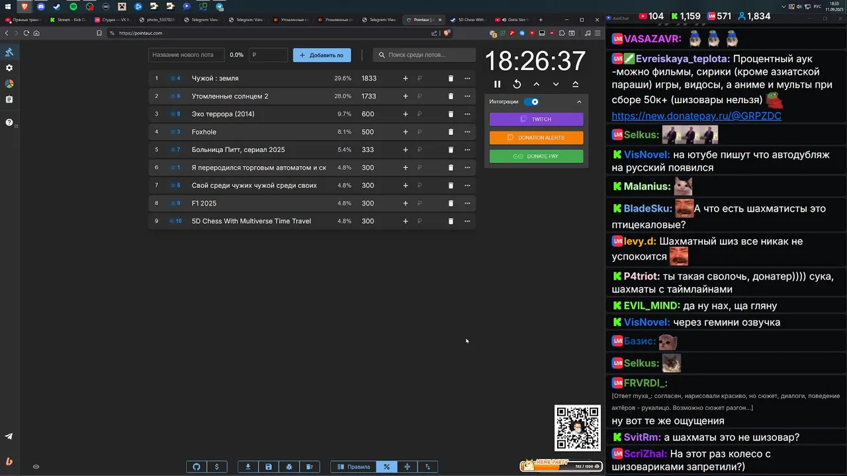Toggle the sort arrows button in bottom toolbar
The height and width of the screenshot is (476, 847).
click(427, 467)
